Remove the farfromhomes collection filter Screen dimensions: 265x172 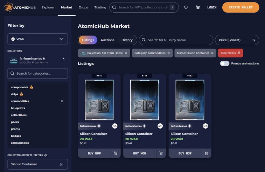64,59
